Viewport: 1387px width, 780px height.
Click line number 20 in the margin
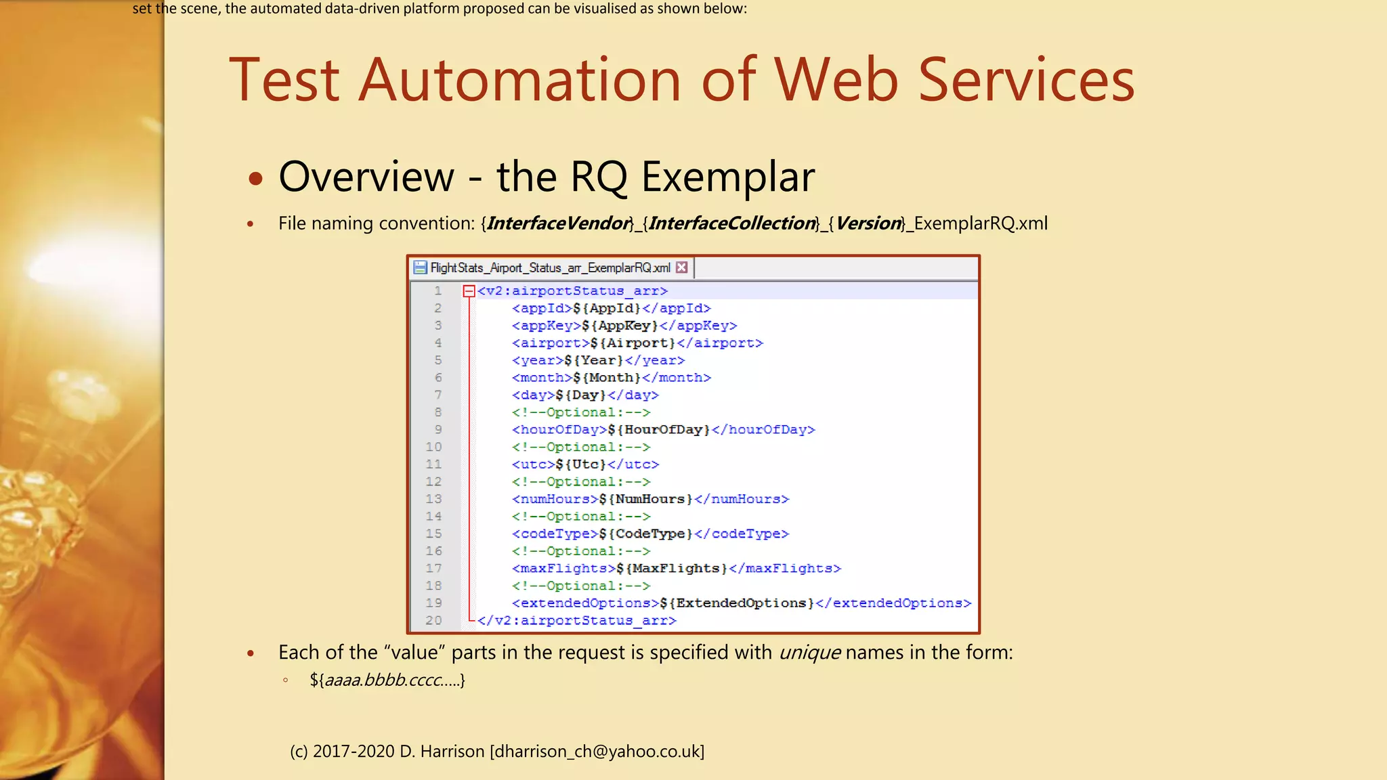pos(433,620)
